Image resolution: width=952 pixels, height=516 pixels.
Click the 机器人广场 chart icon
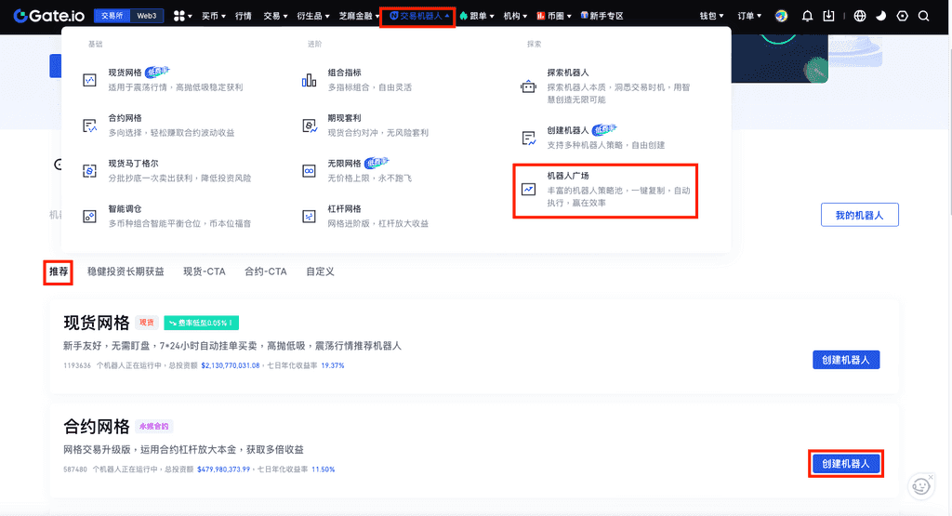(528, 190)
